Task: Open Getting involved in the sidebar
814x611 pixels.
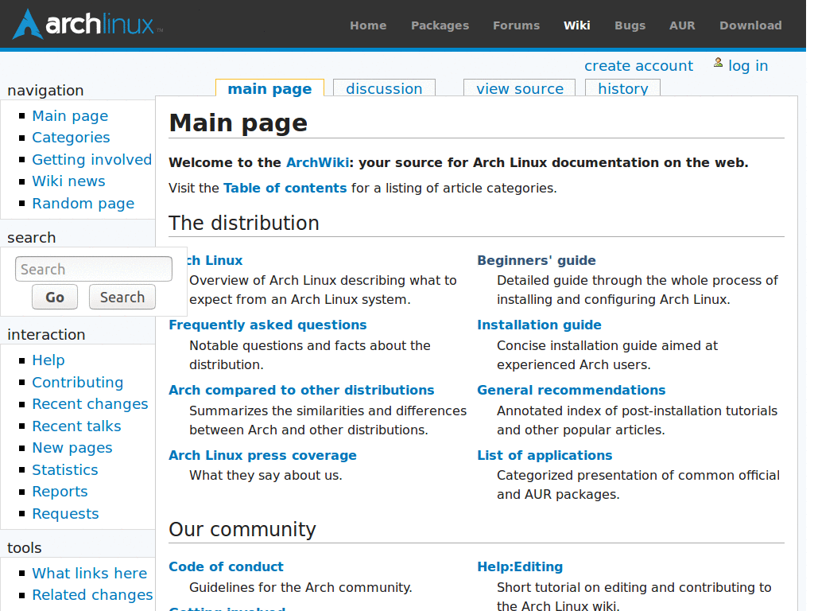Action: pyautogui.click(x=92, y=159)
